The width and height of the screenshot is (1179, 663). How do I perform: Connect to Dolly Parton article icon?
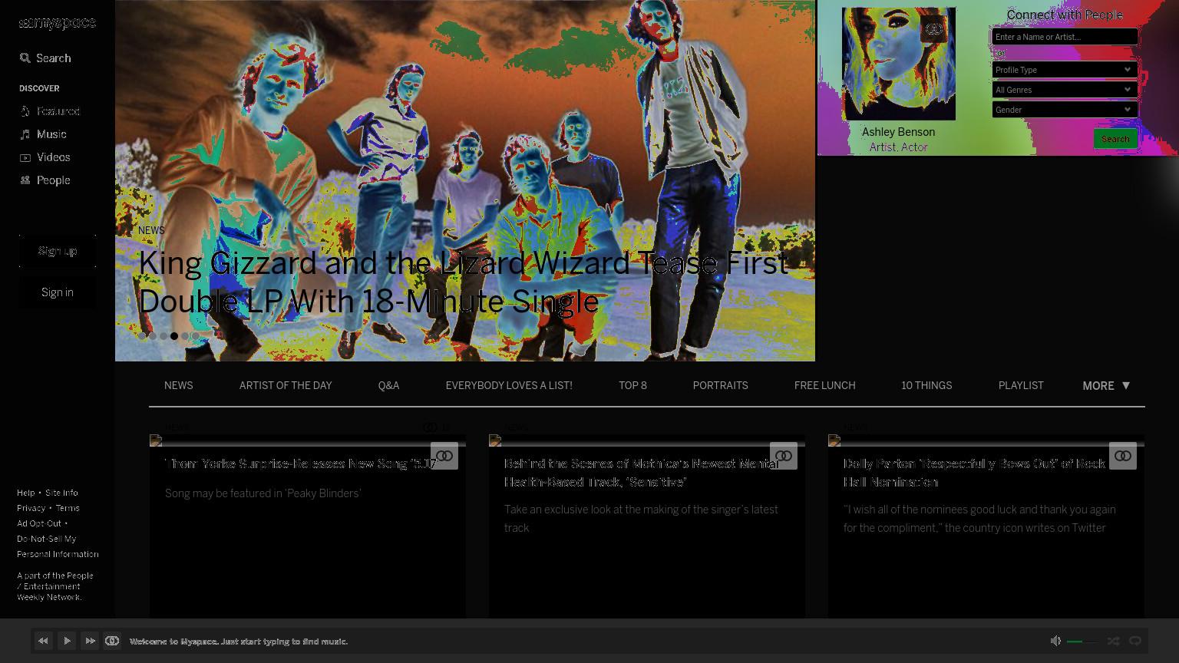1123,456
